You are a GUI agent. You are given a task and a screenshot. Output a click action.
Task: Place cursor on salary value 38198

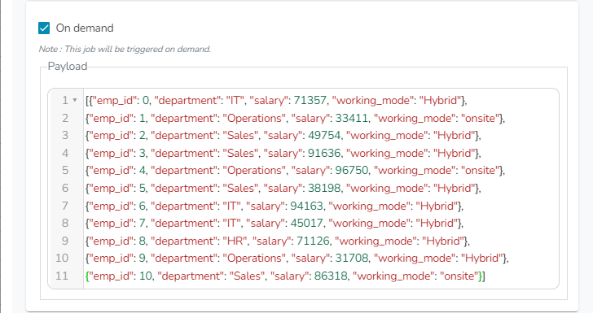click(x=324, y=188)
